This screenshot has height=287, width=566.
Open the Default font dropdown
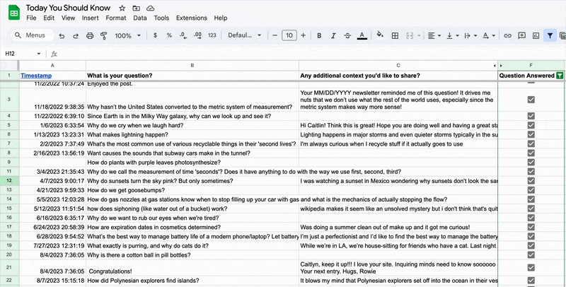[x=244, y=35]
